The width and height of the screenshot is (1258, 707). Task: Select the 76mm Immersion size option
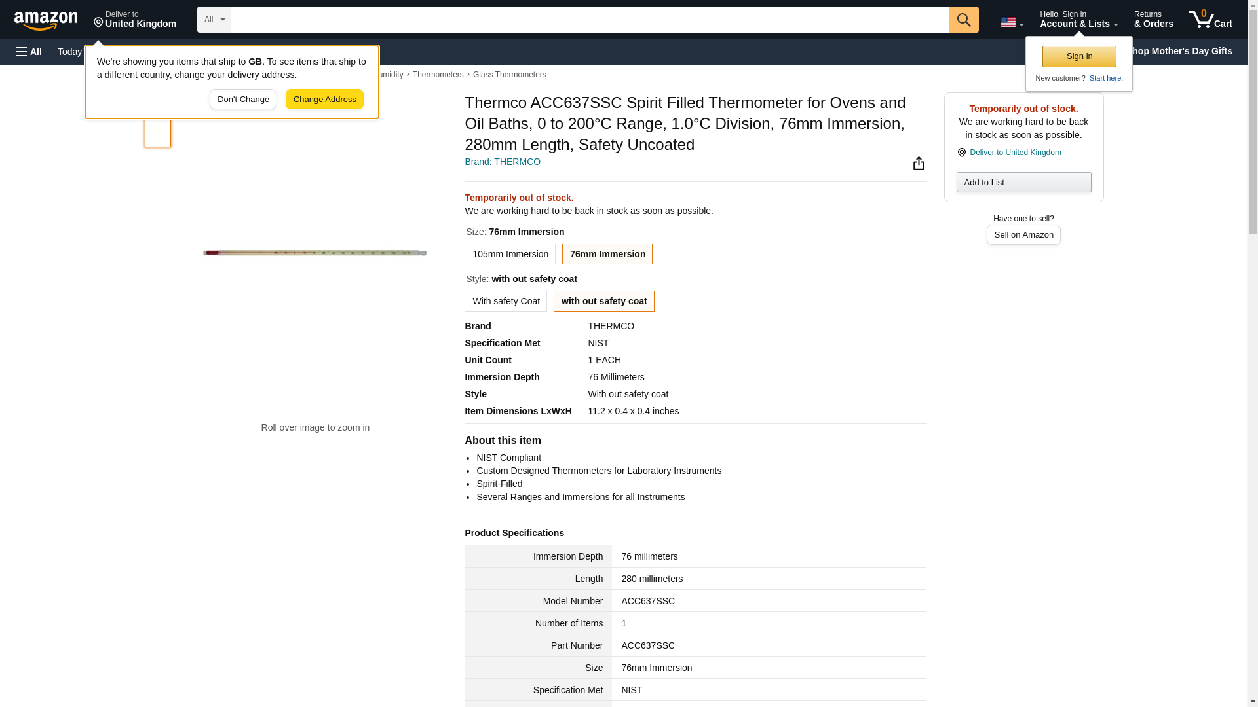pos(607,254)
